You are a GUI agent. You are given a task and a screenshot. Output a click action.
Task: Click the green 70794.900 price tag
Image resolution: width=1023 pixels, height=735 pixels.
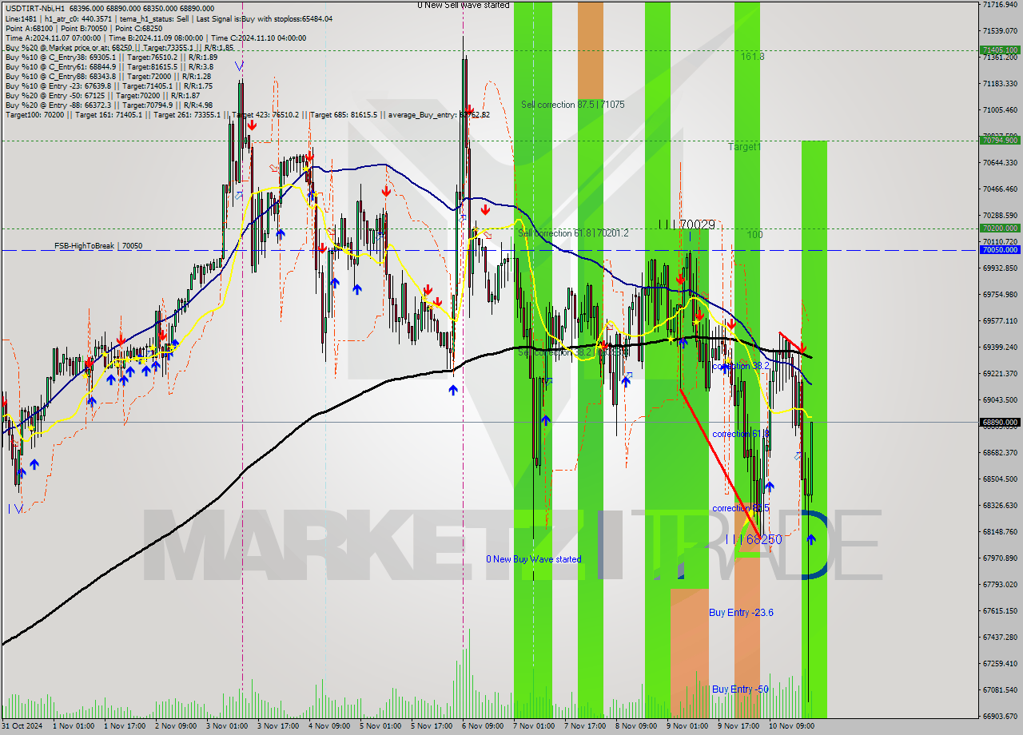click(x=1000, y=140)
